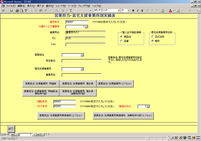Expand the 営業担当 dropdown list
Screen dimensions: 201x141
82,55
